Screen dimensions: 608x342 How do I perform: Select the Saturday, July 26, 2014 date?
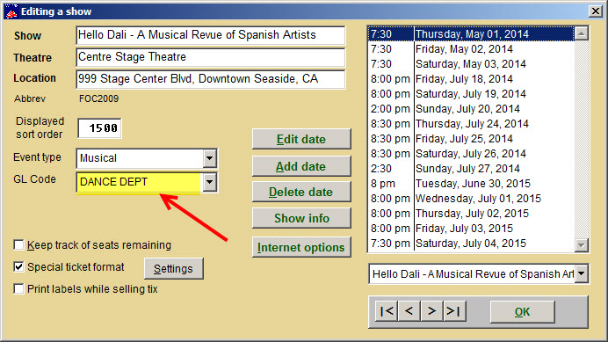(x=471, y=154)
